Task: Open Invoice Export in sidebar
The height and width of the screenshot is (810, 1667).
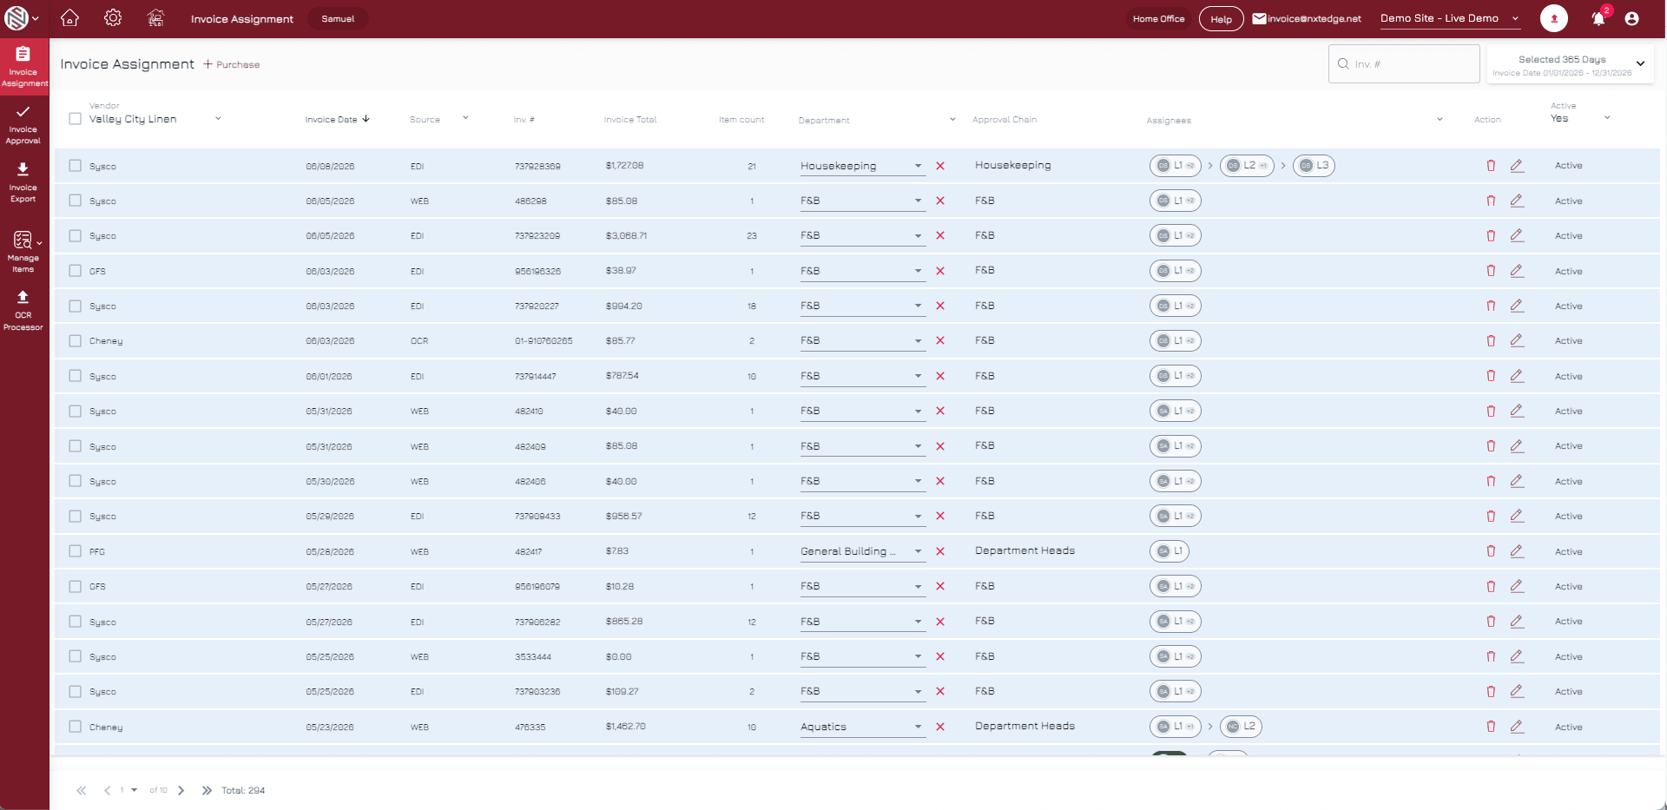Action: (x=23, y=182)
